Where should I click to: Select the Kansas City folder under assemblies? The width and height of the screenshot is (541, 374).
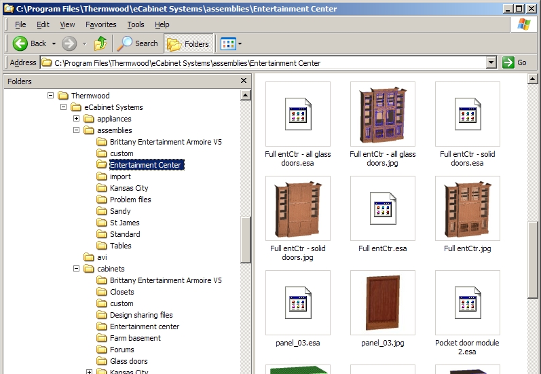(x=122, y=188)
